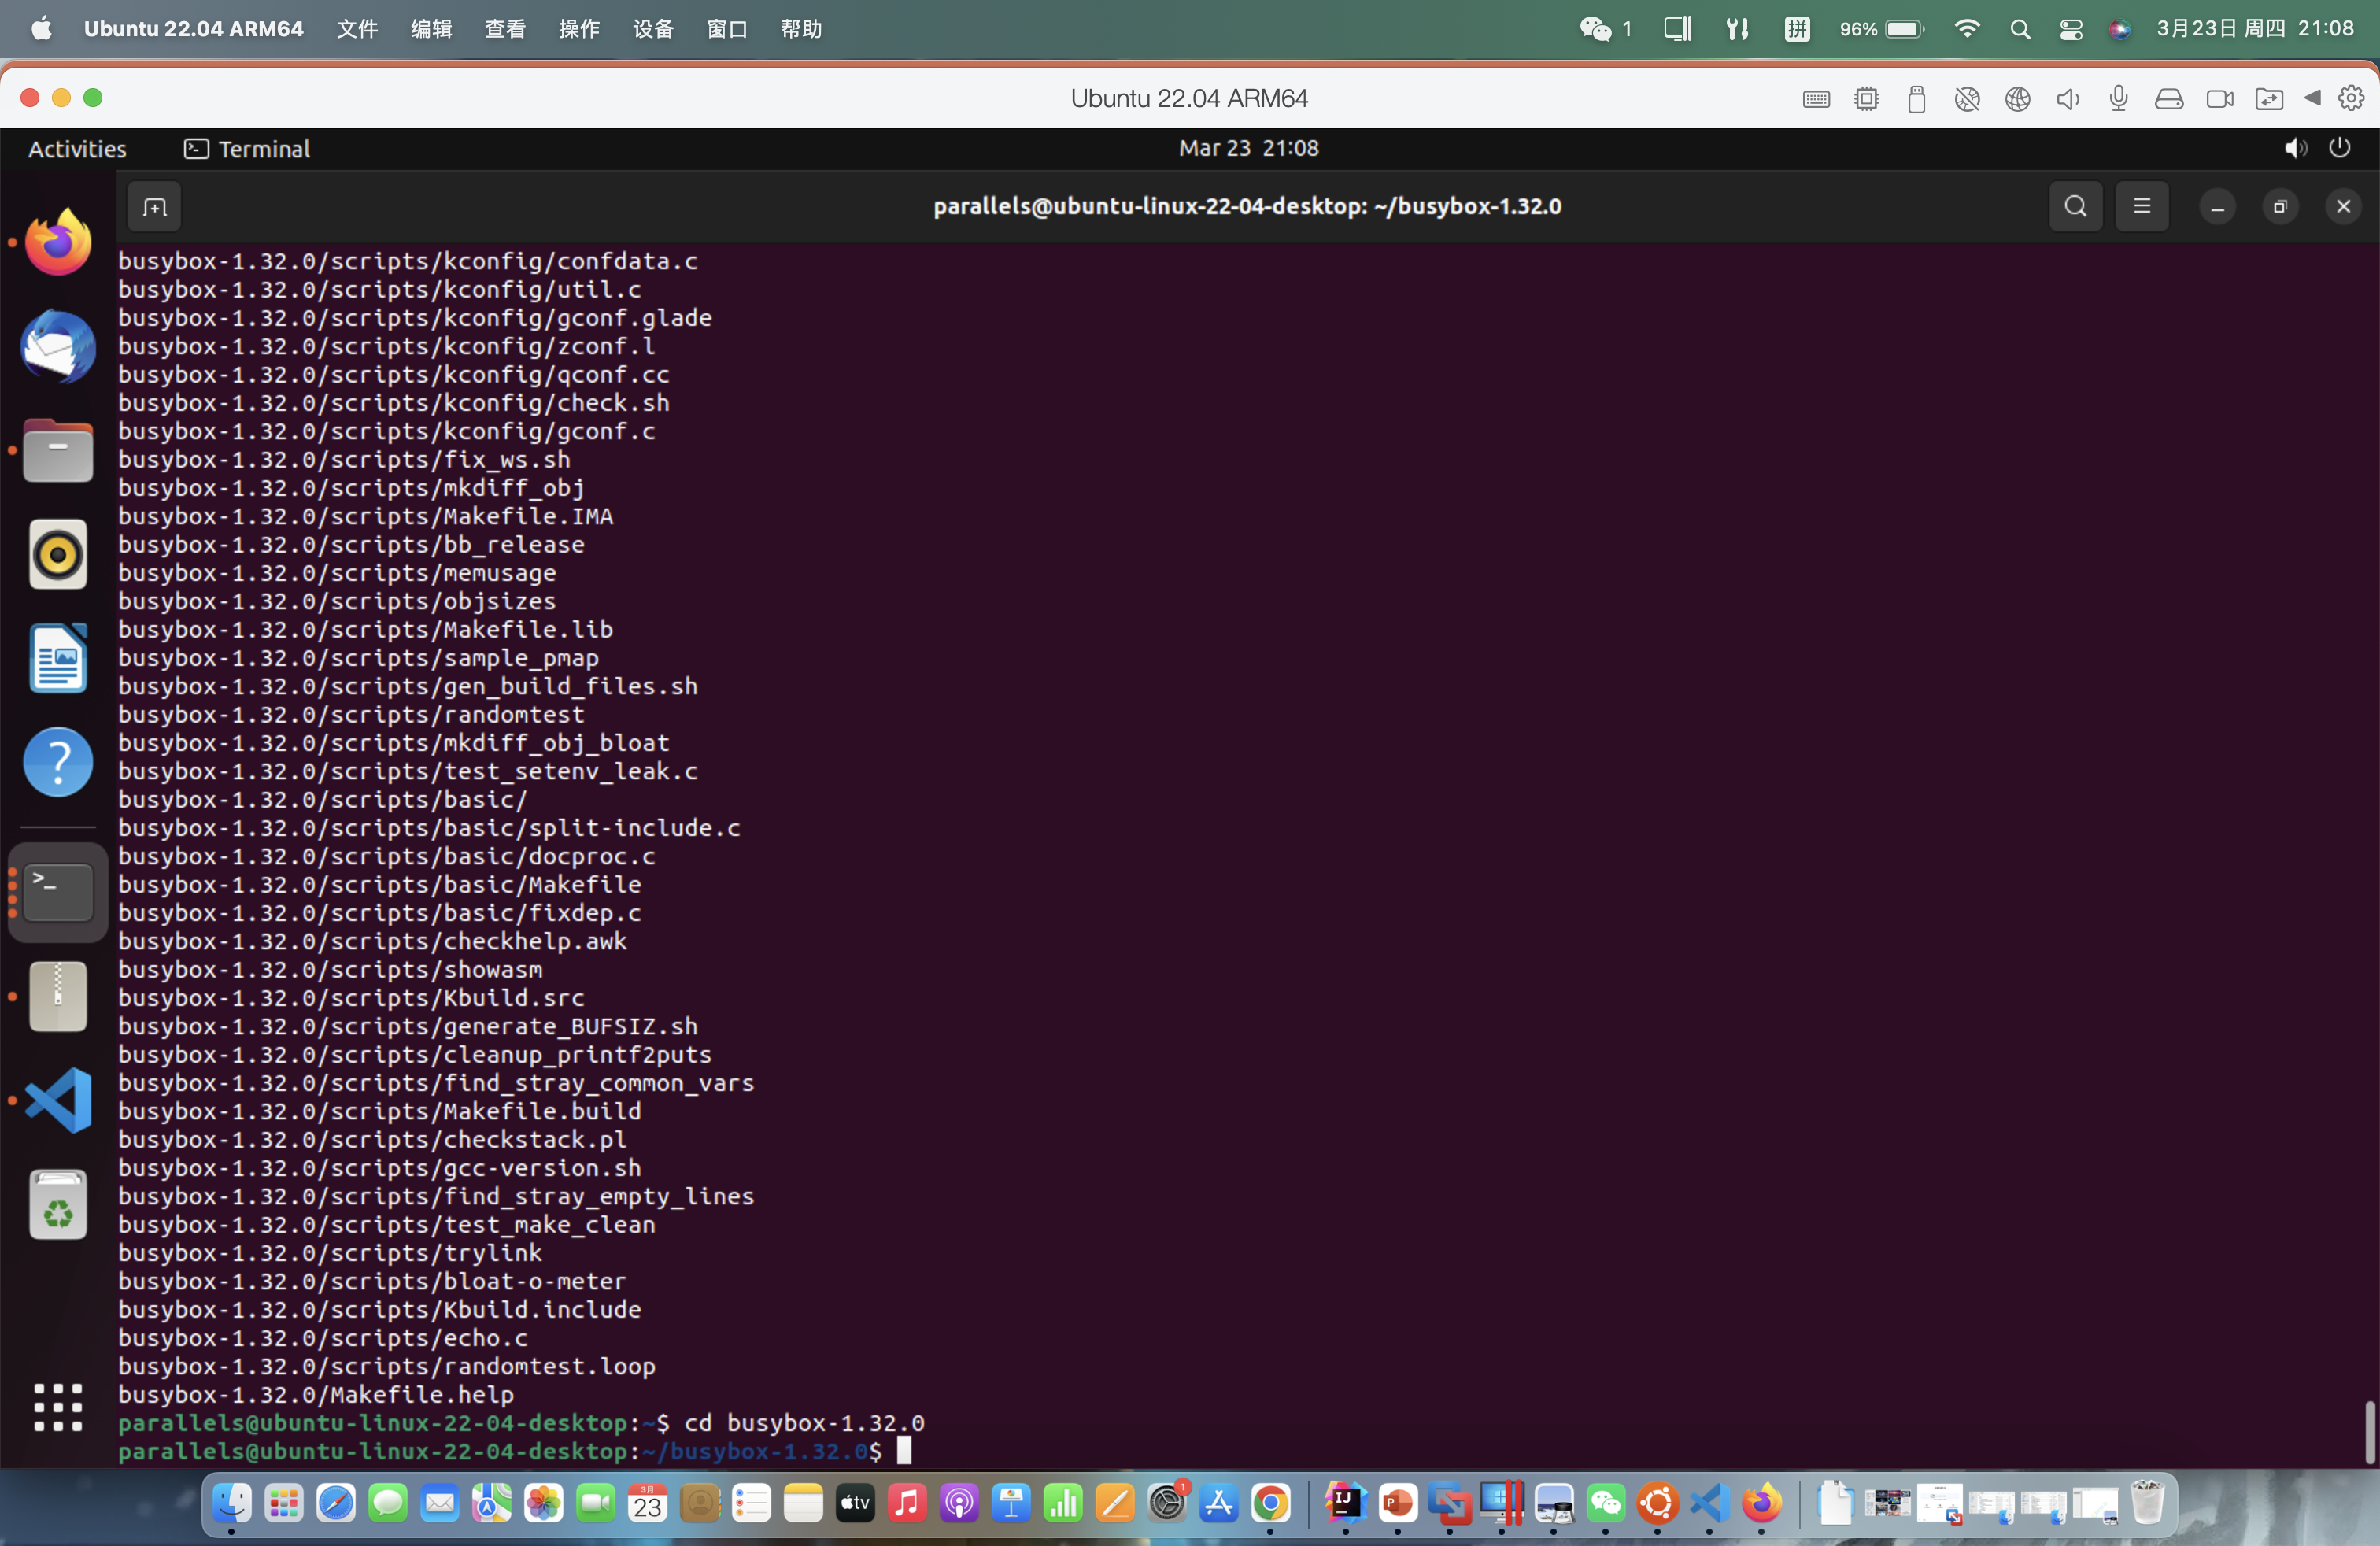Open the 操作 menu
This screenshot has height=1546, width=2380.
tap(579, 29)
